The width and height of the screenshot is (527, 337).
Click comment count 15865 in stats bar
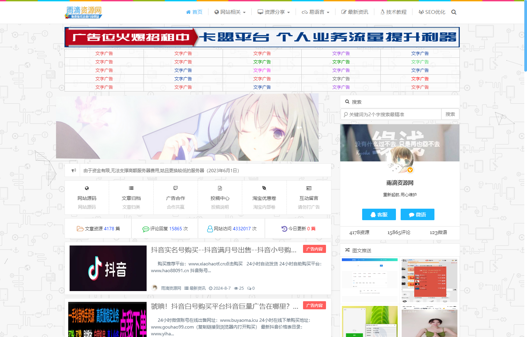[x=176, y=229]
